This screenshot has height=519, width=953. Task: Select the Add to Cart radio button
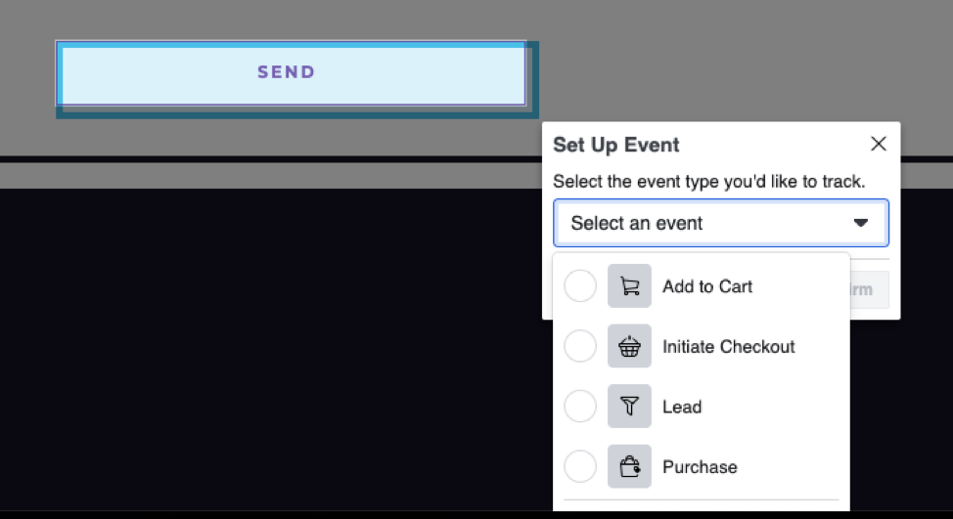click(580, 286)
